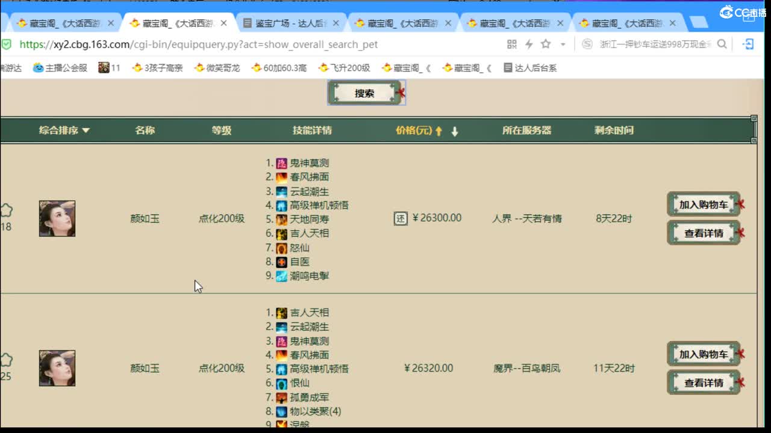Click the magnifier search icon in browser search box

click(722, 44)
